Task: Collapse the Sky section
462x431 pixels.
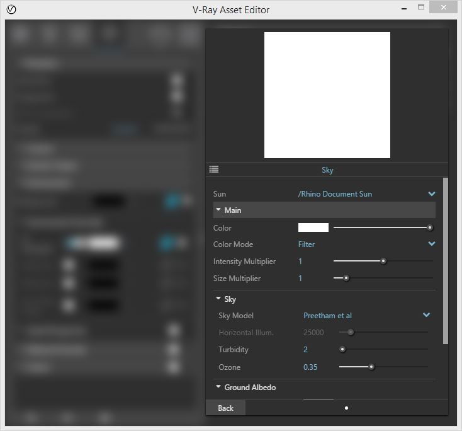Action: [x=218, y=299]
